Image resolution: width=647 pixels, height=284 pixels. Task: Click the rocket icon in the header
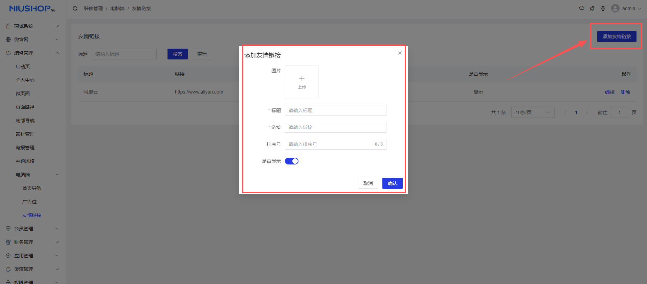point(592,8)
